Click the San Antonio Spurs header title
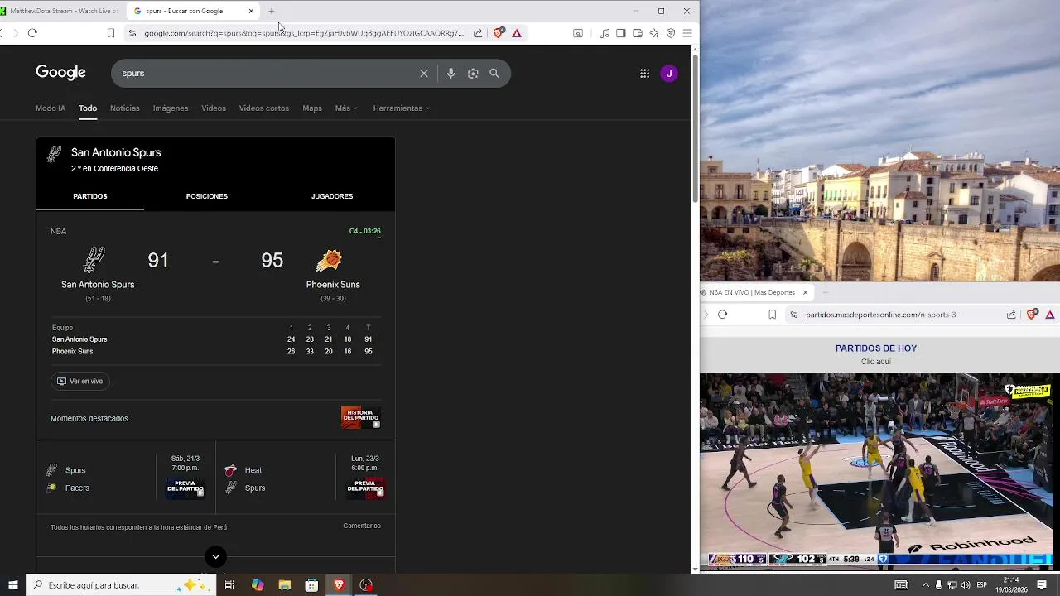The image size is (1060, 596). [116, 152]
